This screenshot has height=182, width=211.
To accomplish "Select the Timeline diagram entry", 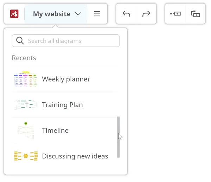I will point(55,130).
